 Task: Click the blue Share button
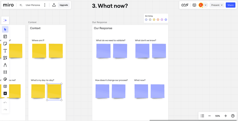coord(230,5)
